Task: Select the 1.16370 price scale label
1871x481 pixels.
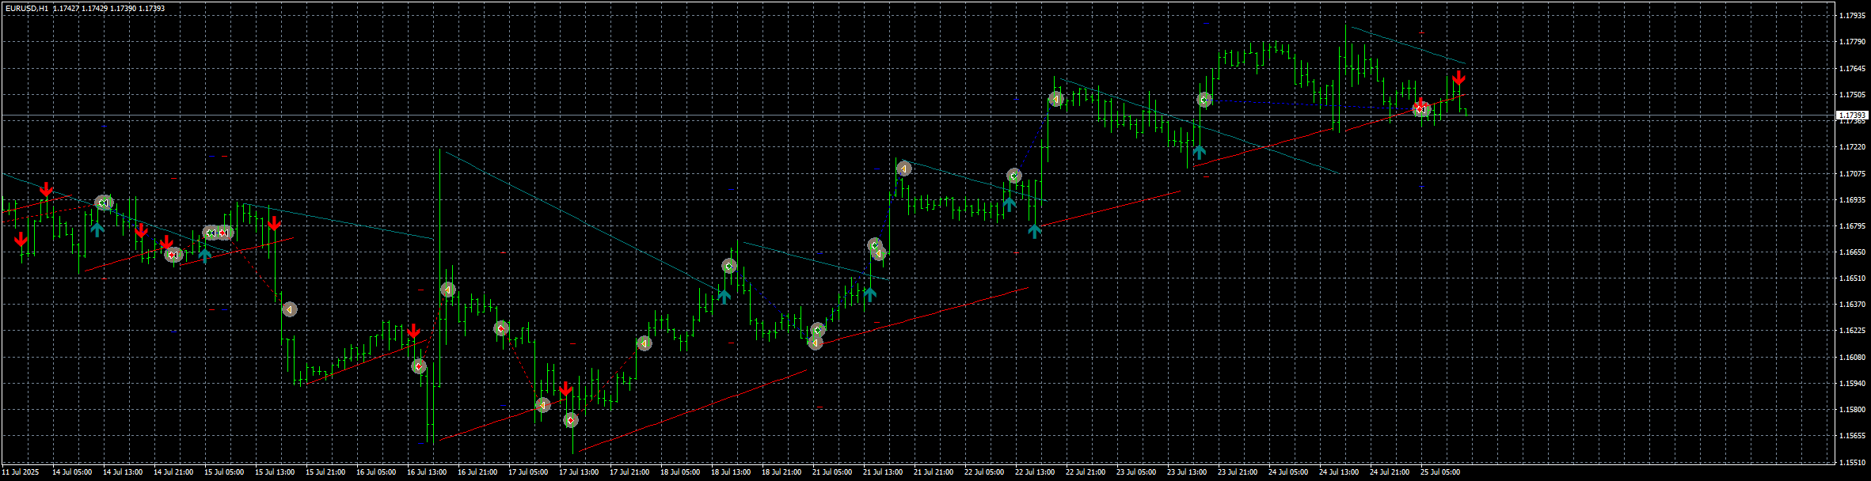Action: [x=1851, y=304]
